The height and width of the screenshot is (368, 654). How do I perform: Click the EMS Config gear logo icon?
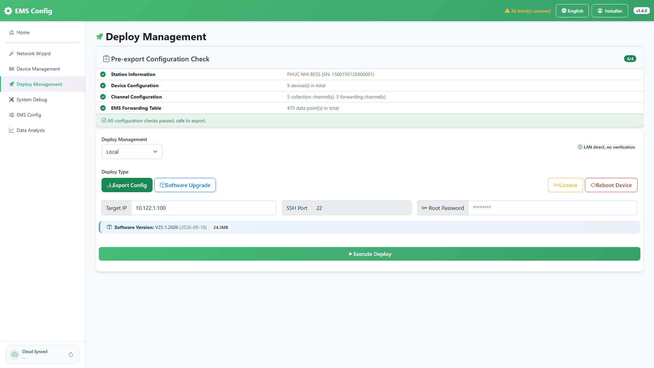8,11
